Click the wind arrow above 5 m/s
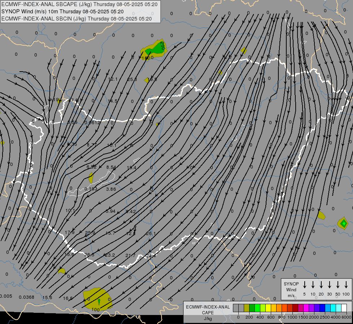Image resolution: width=353 pixels, height=324 pixels. pos(305,285)
